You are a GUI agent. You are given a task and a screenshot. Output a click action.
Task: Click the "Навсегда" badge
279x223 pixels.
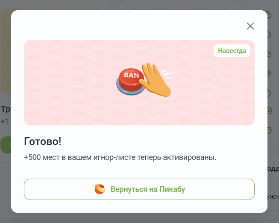click(232, 51)
